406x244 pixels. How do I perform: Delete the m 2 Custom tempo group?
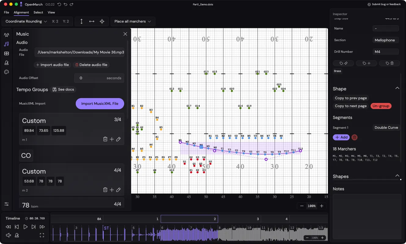(105, 190)
